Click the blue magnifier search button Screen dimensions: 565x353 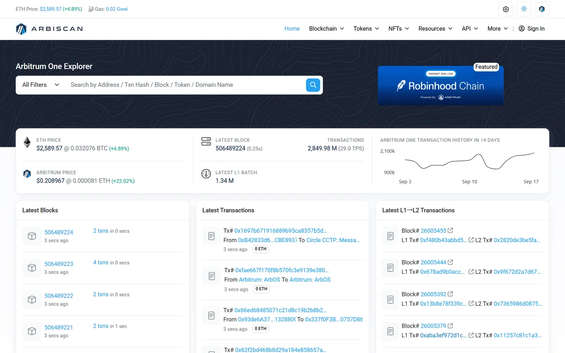pos(313,85)
